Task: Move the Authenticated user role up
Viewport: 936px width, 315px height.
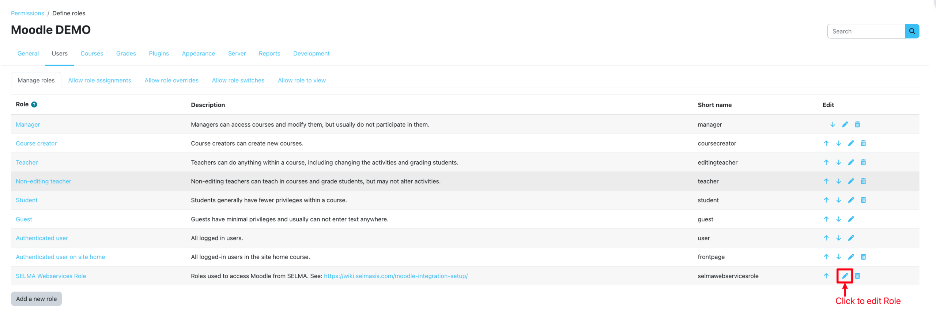Action: [826, 238]
